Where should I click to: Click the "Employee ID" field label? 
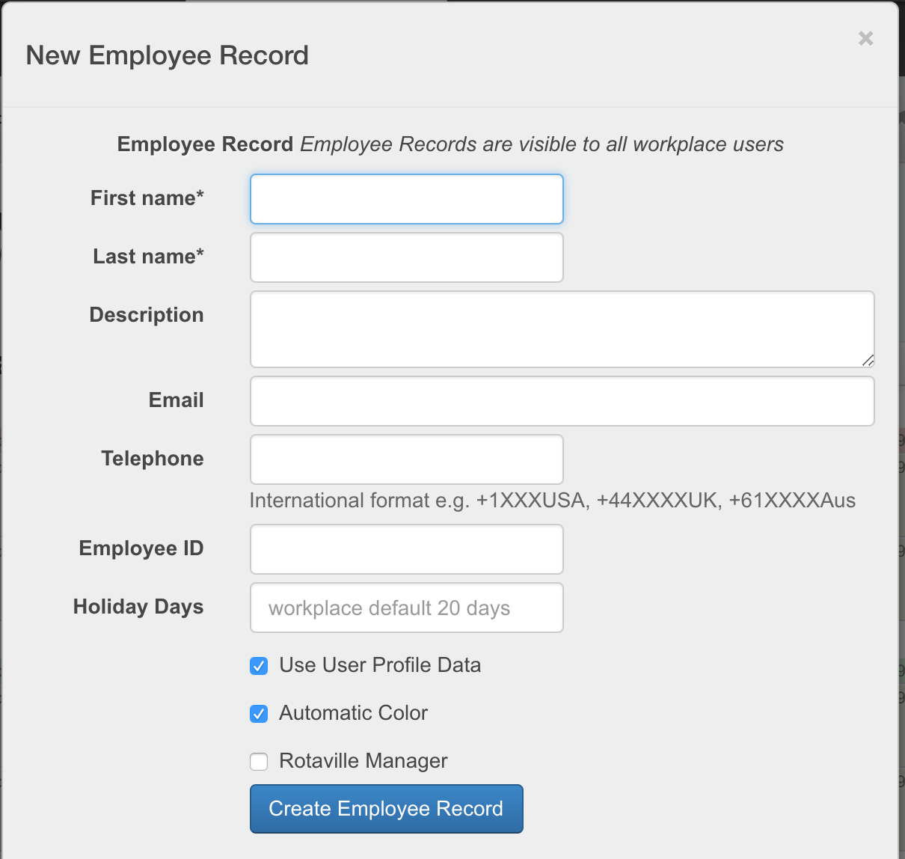pos(141,548)
